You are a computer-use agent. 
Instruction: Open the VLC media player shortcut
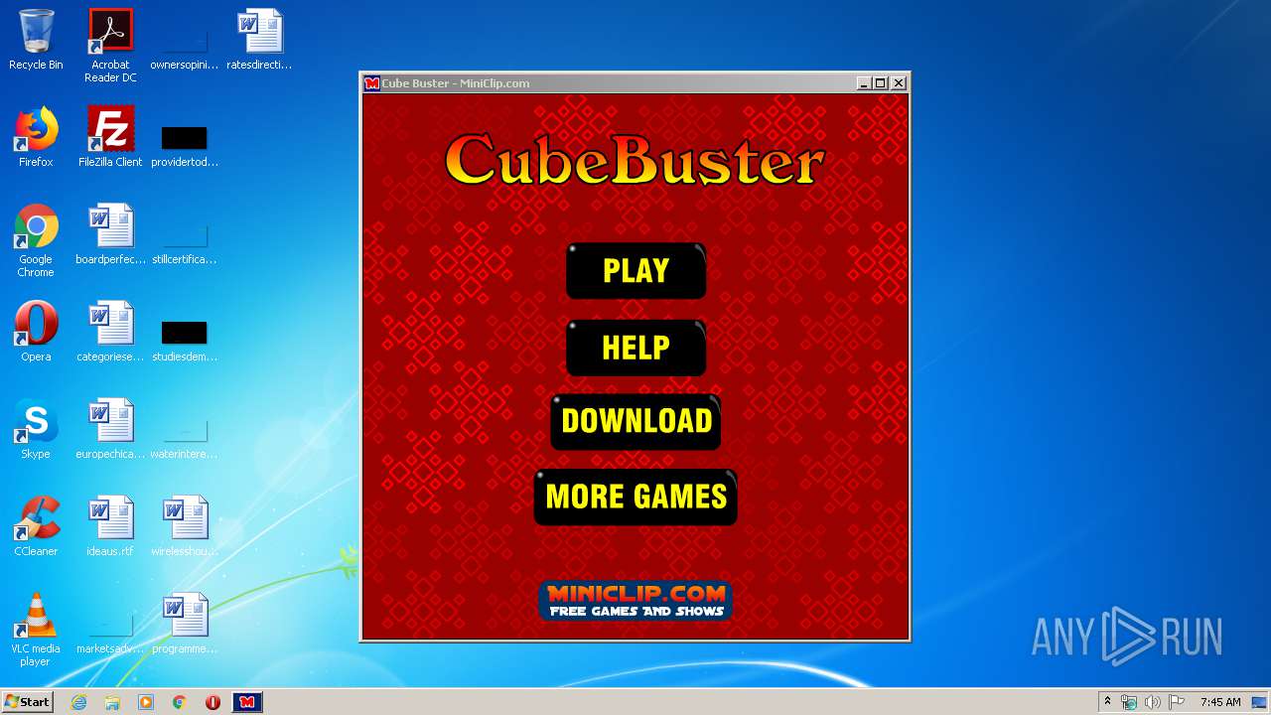pos(36,630)
